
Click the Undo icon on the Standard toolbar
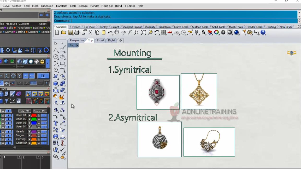(110, 32)
